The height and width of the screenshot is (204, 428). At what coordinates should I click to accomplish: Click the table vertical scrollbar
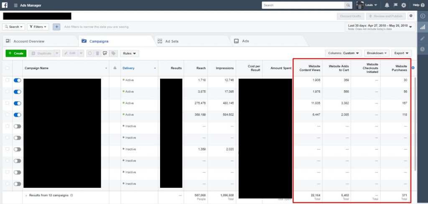[x=415, y=124]
